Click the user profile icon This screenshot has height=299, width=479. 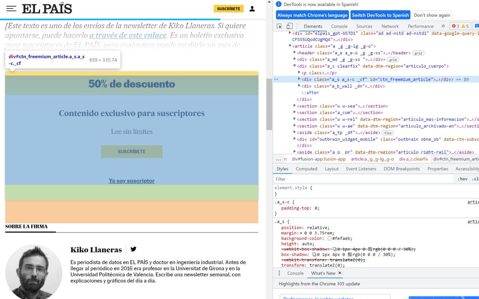[x=252, y=8]
